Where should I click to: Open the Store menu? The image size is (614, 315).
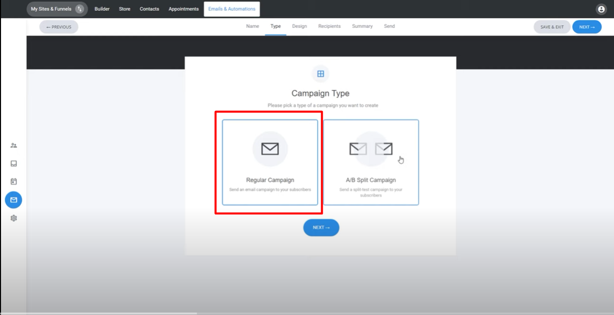pos(125,9)
